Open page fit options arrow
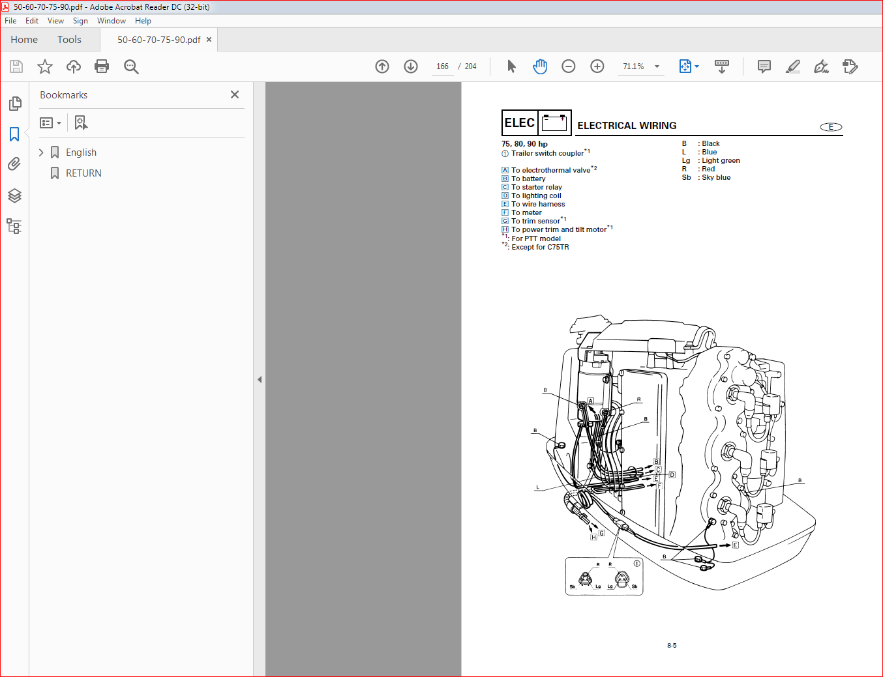The width and height of the screenshot is (883, 677). coord(696,66)
